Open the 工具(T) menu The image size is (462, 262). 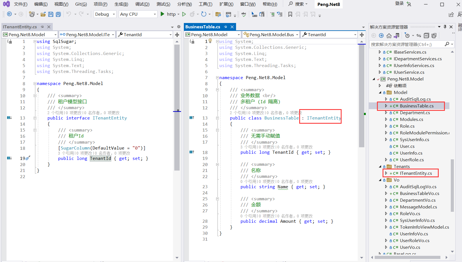[205, 4]
